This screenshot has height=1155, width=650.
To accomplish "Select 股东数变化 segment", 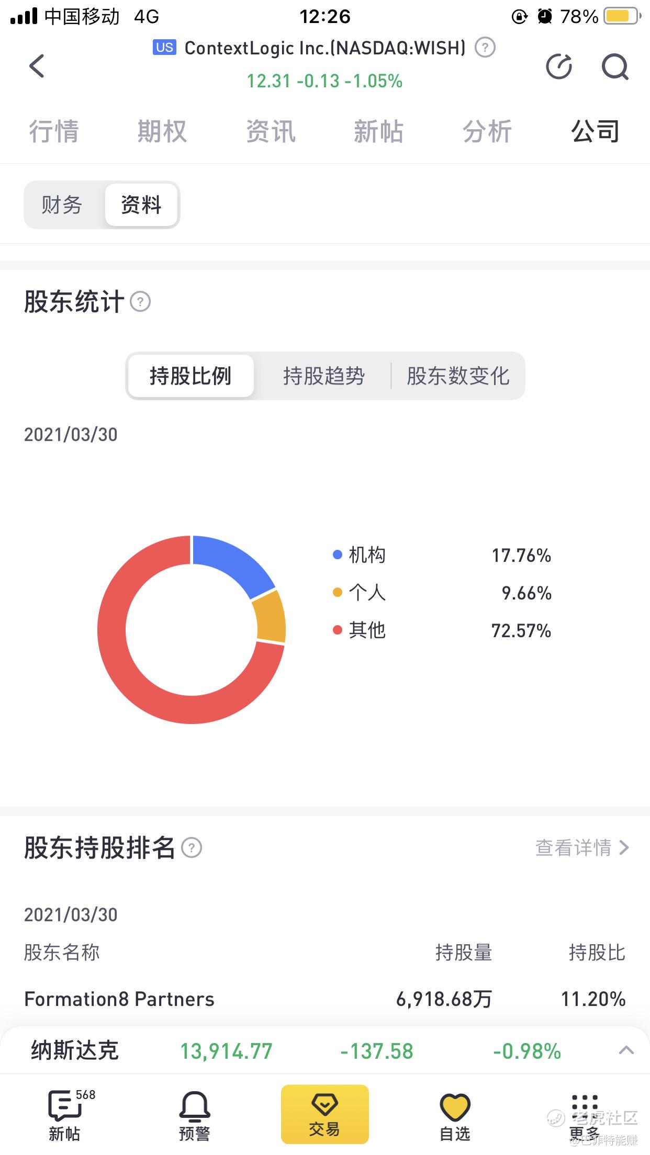I will (x=458, y=376).
